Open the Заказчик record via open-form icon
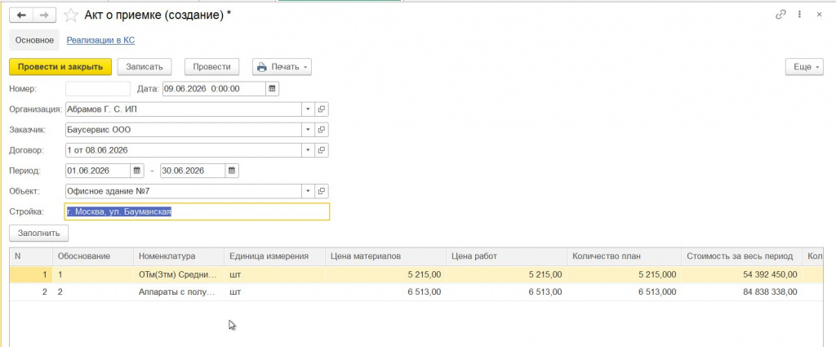This screenshot has width=836, height=347. tap(322, 130)
